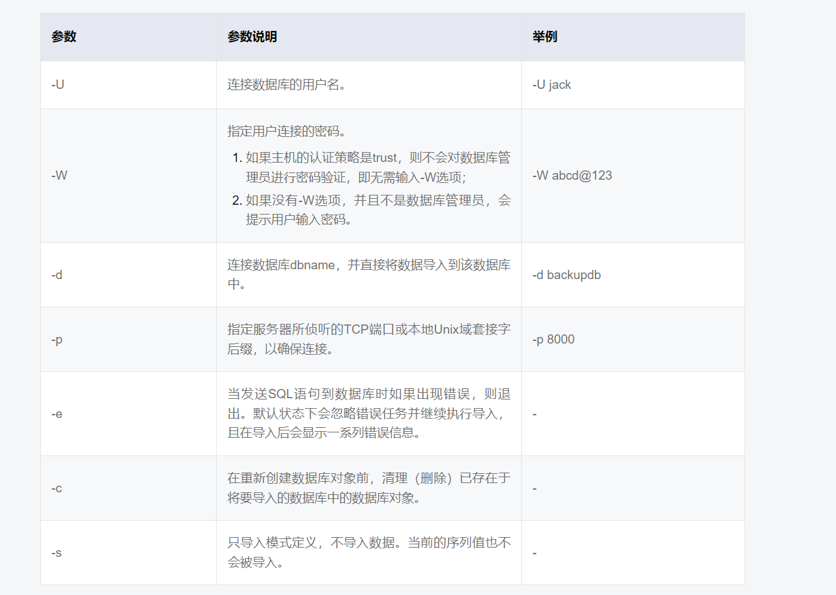The width and height of the screenshot is (836, 595).
Task: Select the -s parameter cell
Action: (x=57, y=553)
